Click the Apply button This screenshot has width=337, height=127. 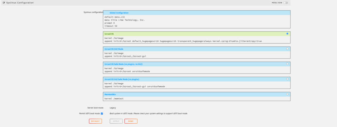(x=116, y=121)
